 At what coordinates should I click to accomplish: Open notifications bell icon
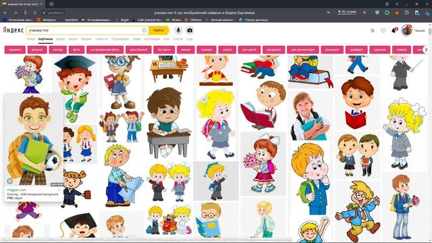394,30
